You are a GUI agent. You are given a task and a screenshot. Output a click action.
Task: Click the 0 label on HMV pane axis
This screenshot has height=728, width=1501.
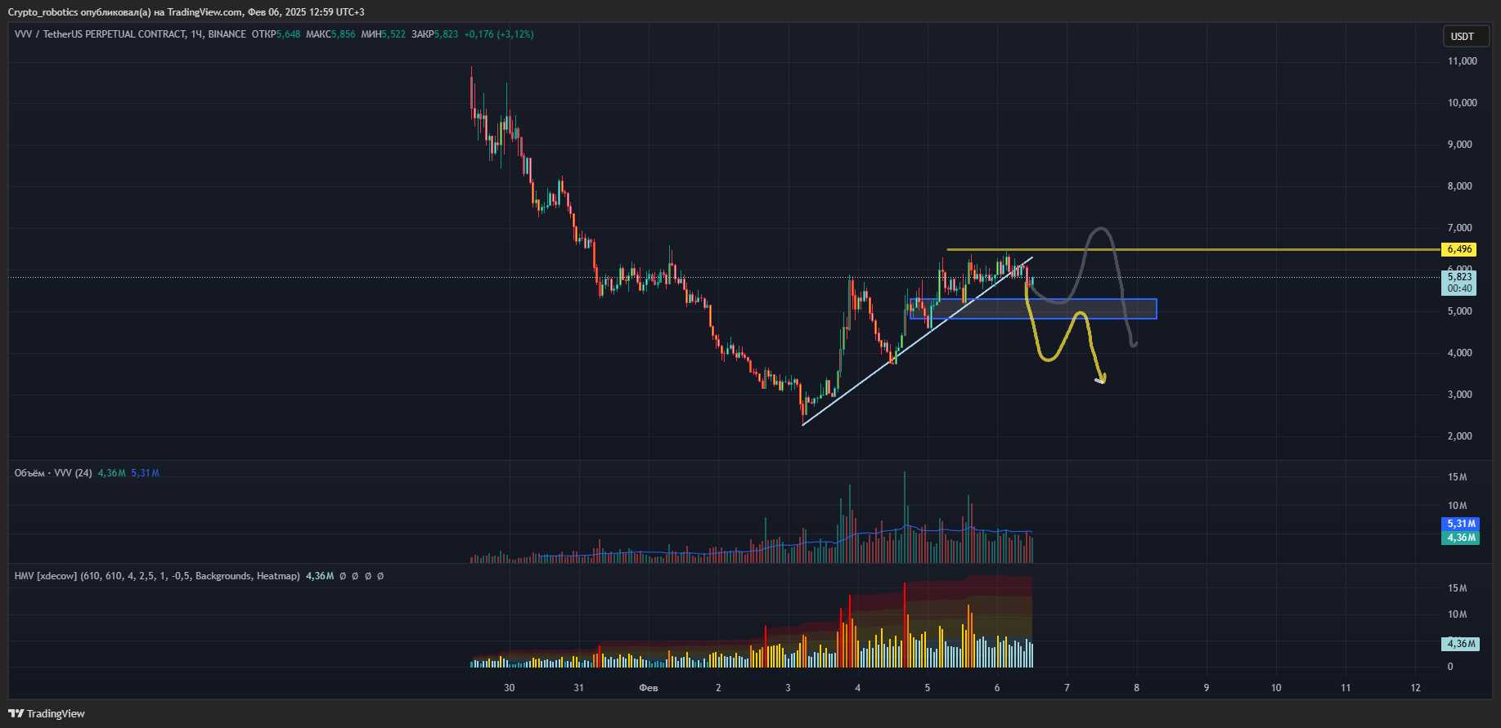tap(1450, 667)
